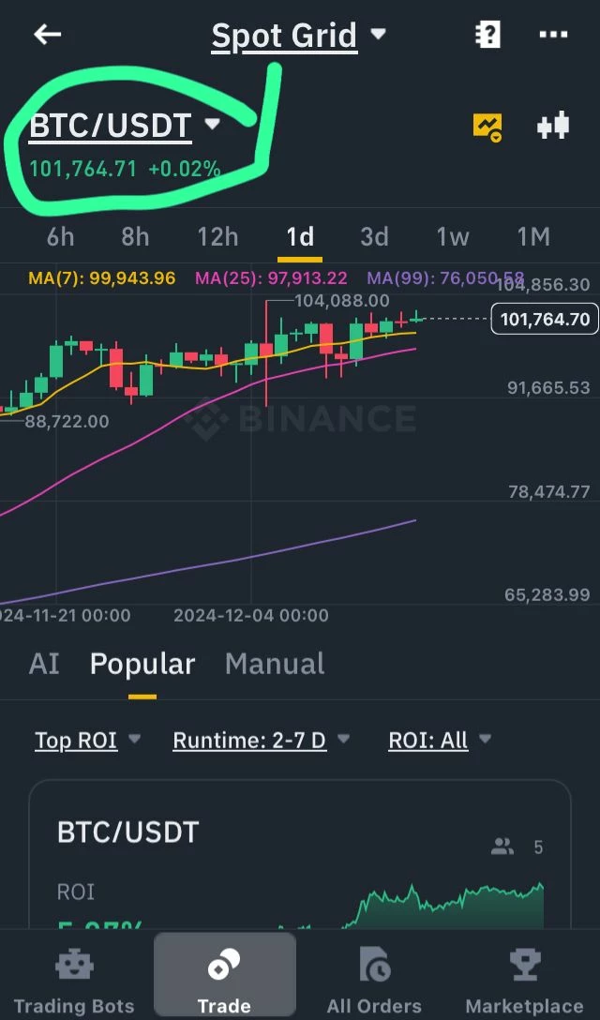Select the 1w chart interval
The width and height of the screenshot is (600, 1020).
(x=452, y=237)
